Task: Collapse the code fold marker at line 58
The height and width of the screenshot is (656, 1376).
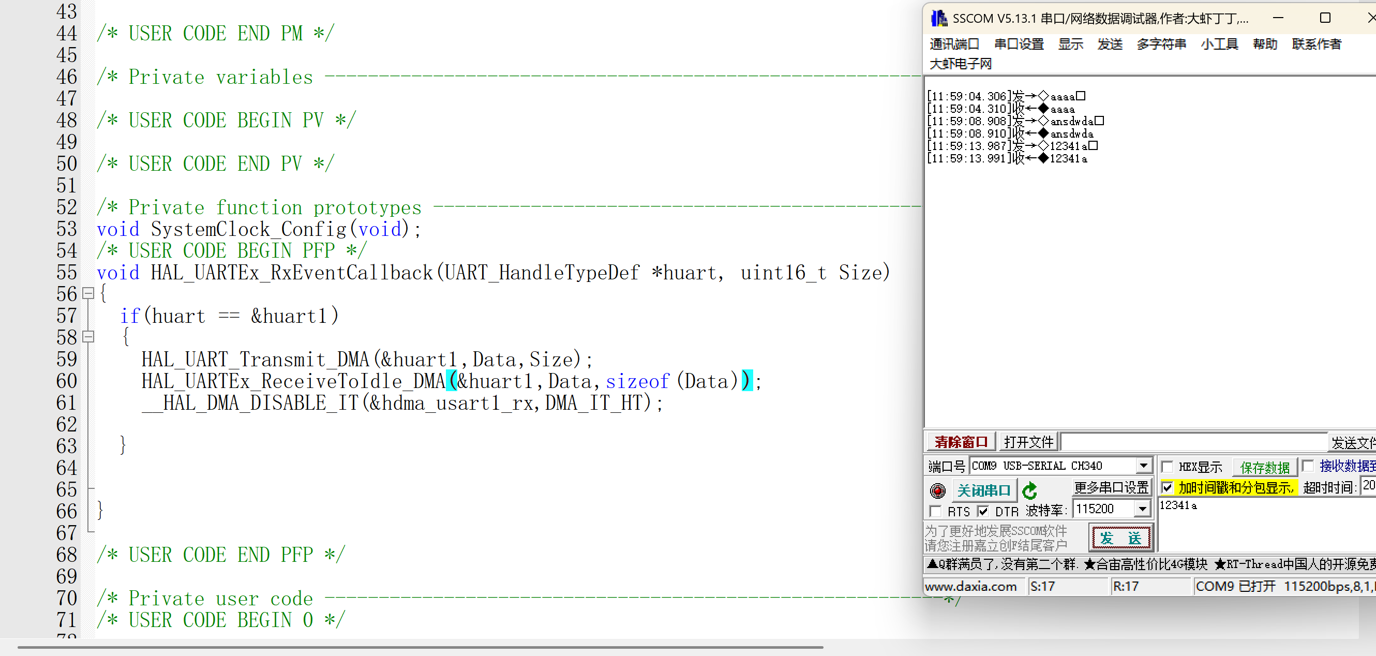Action: point(88,337)
